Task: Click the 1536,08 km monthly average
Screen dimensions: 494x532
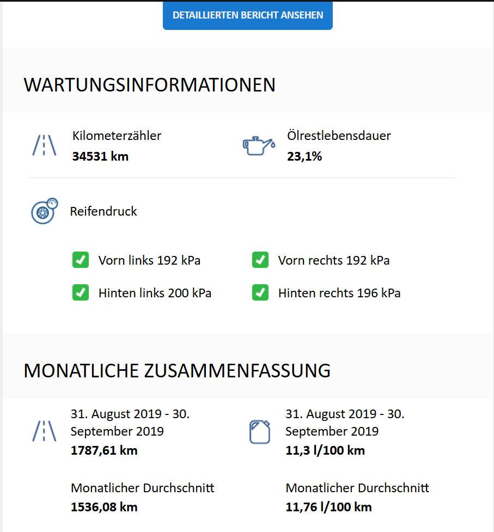Action: pos(104,507)
